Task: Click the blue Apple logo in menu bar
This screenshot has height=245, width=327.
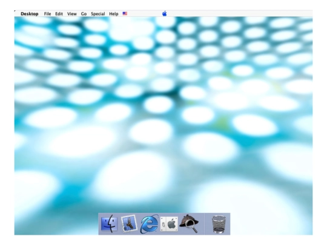Action: pos(164,14)
